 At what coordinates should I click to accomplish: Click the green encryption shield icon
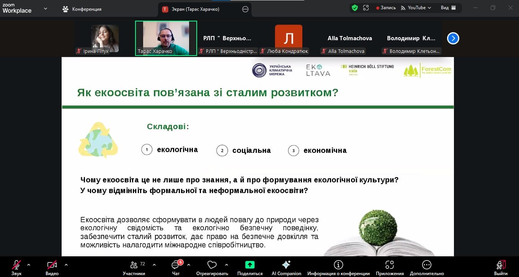coord(355,8)
